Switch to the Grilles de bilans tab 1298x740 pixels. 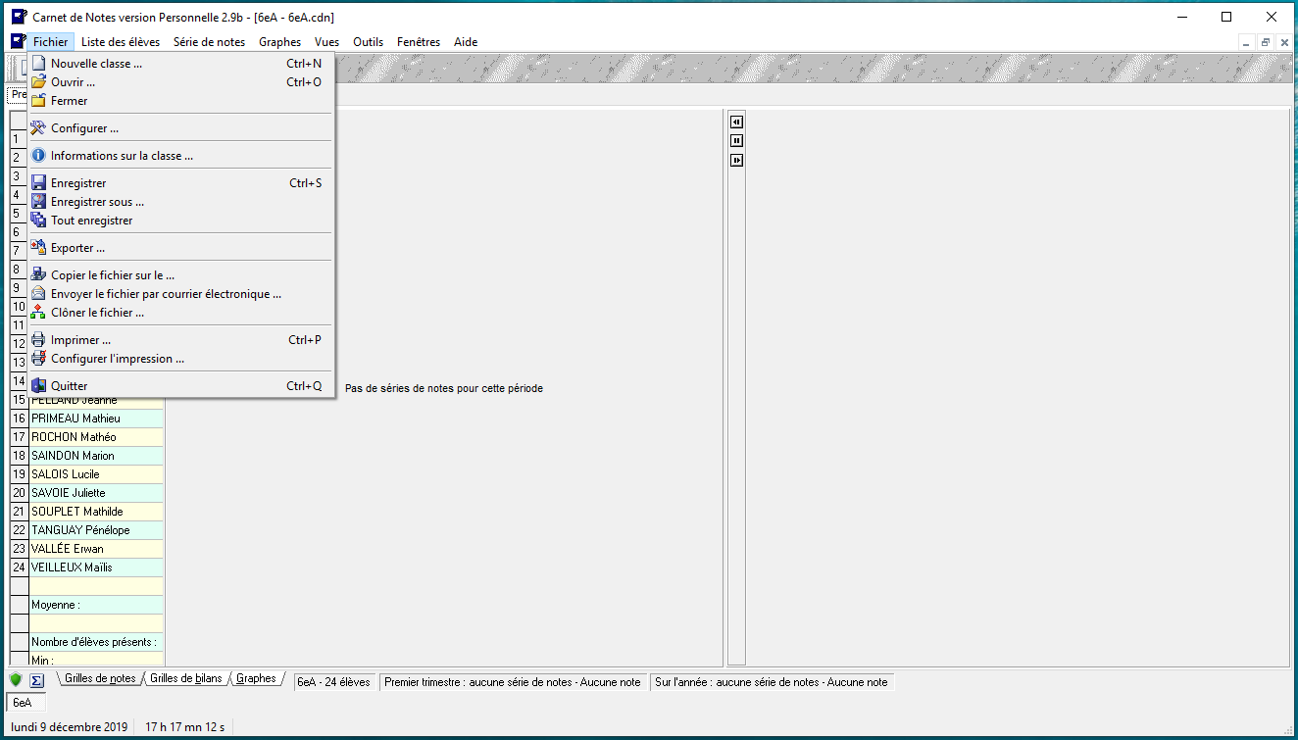[x=185, y=679]
